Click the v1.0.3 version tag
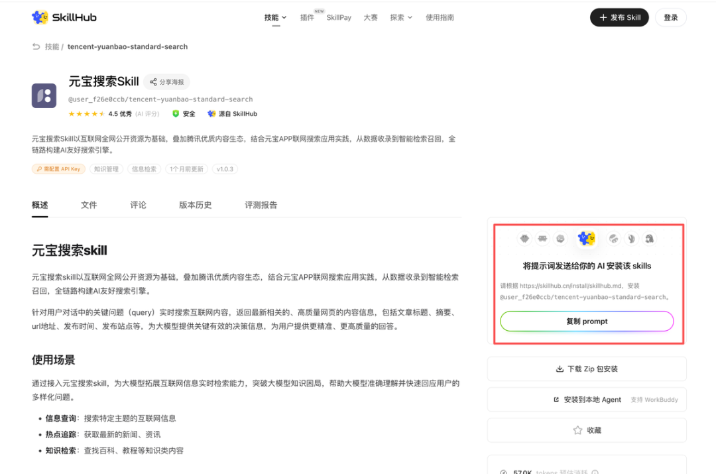 (225, 169)
